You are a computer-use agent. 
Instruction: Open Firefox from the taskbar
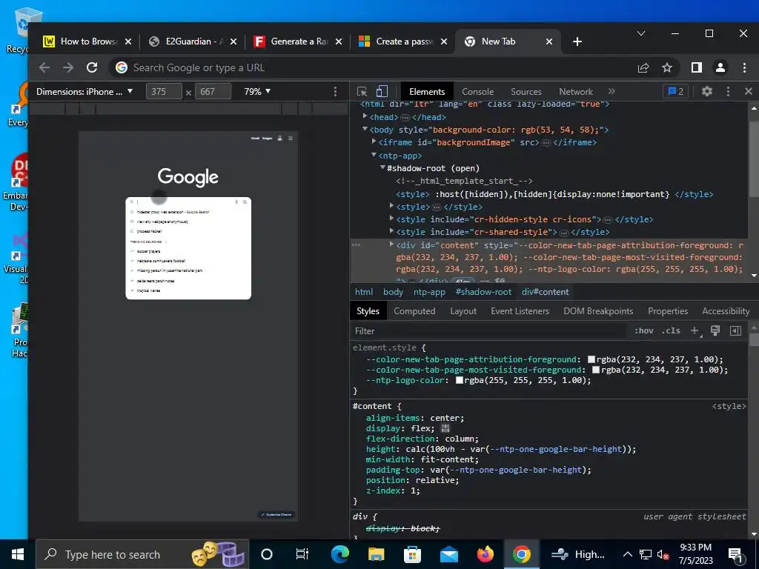tap(485, 554)
